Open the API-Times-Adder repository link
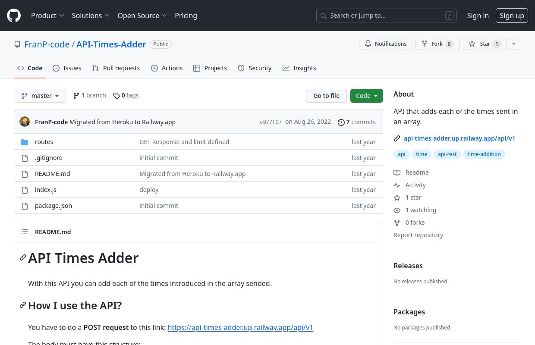This screenshot has width=535, height=345. [x=111, y=44]
